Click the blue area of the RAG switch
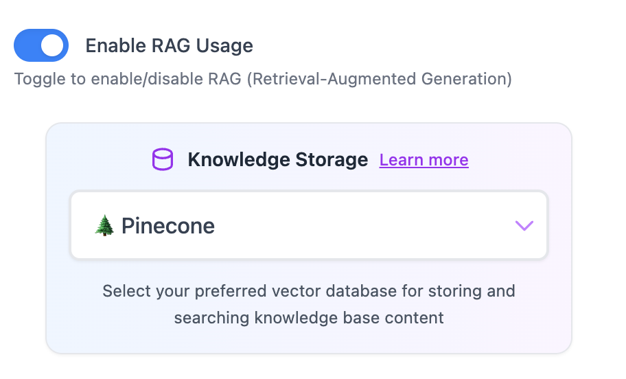 [x=27, y=46]
